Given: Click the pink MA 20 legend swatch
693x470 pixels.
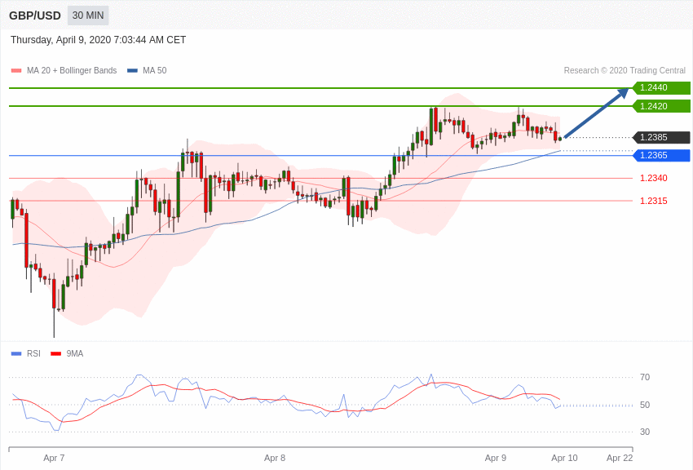Looking at the screenshot, I should tap(16, 70).
